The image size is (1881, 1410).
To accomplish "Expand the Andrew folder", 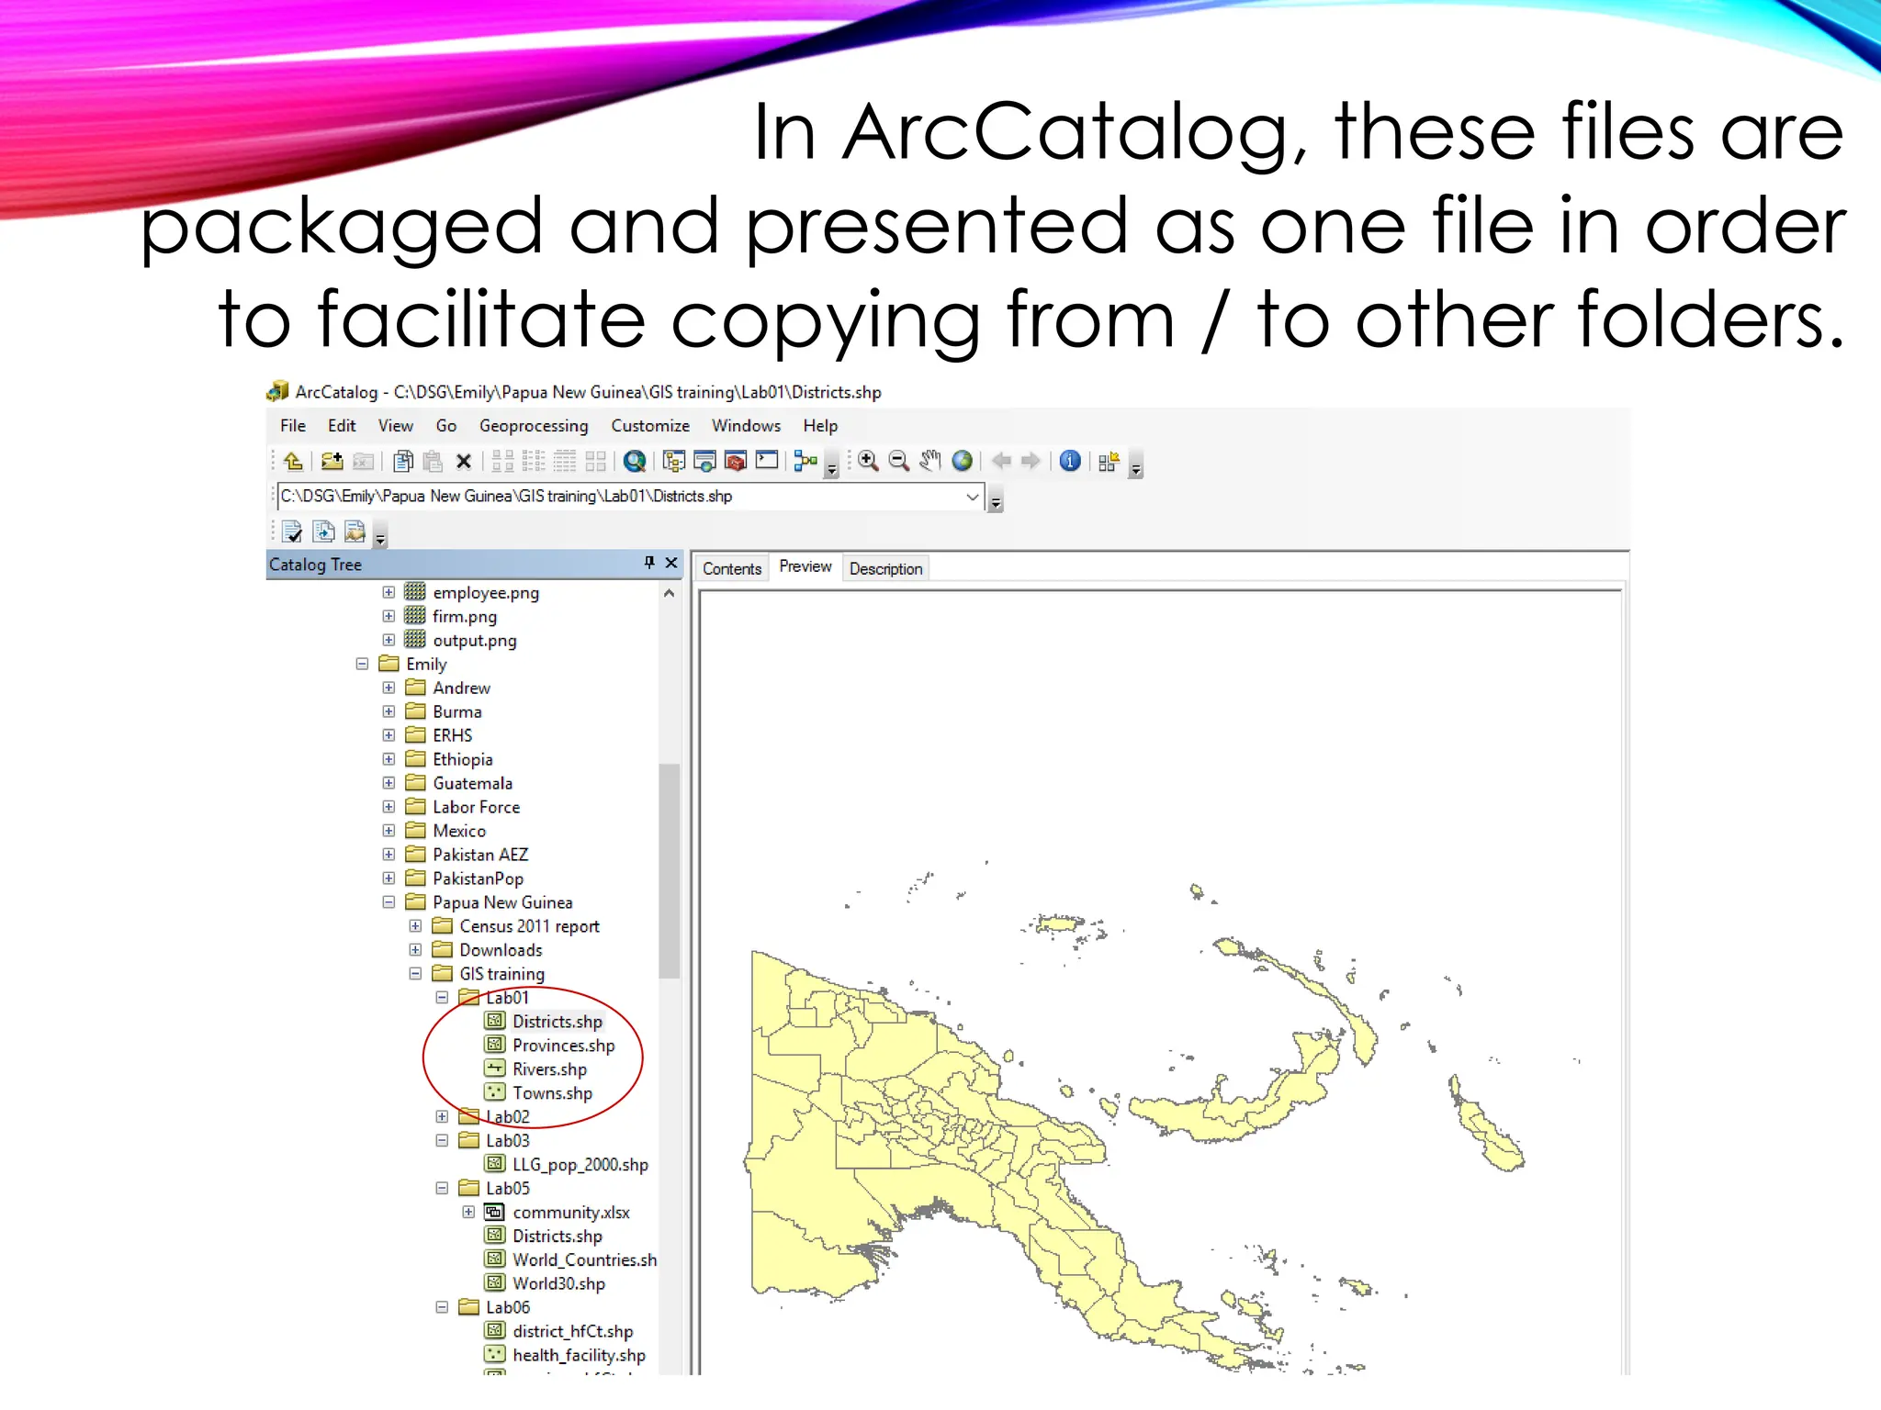I will 389,688.
